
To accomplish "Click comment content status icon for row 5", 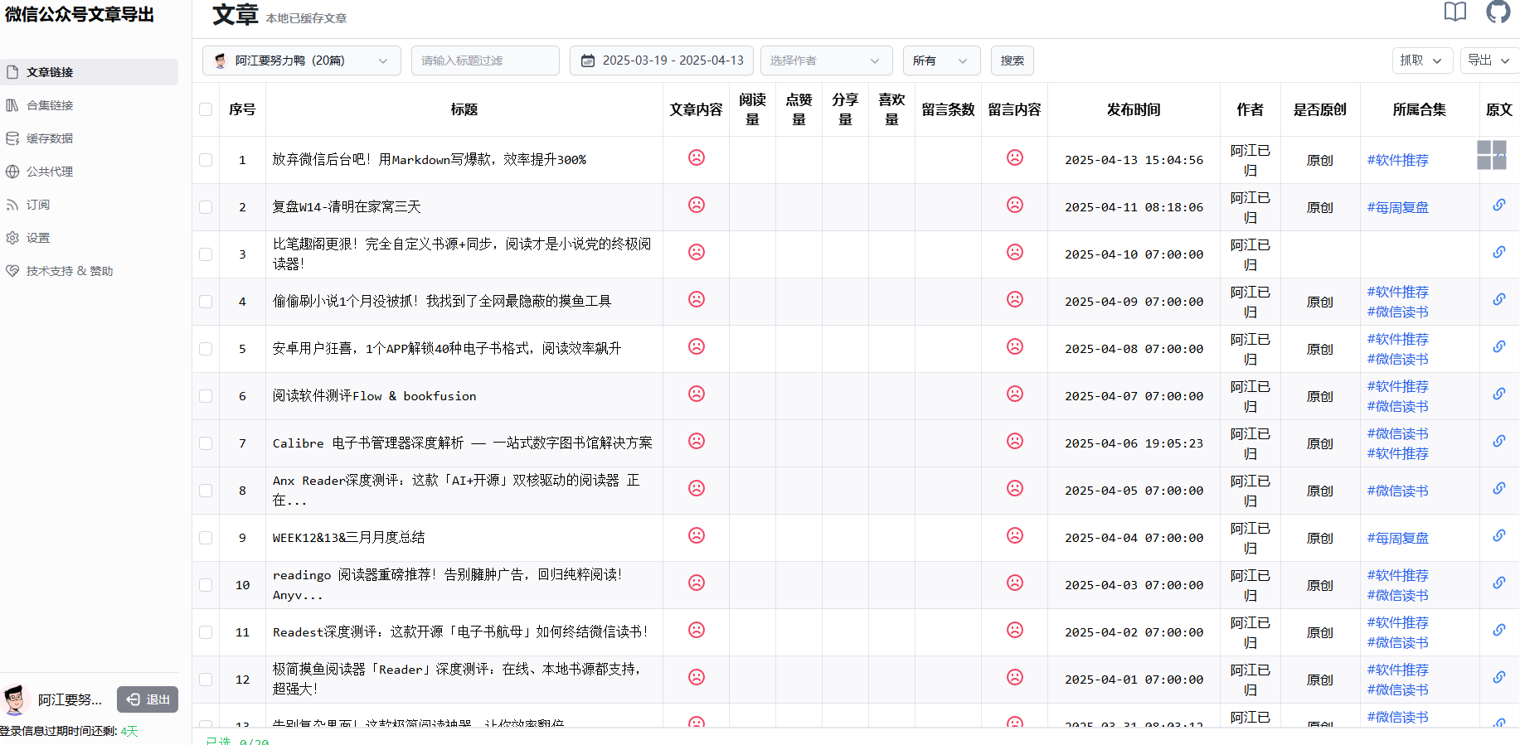I will (1015, 346).
